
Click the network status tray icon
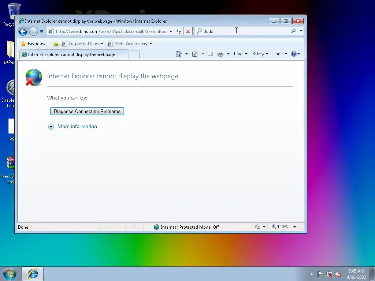tap(329, 274)
